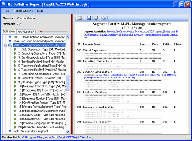
Task: Click green arrow icon for Field Separator
Action: (x=15, y=49)
